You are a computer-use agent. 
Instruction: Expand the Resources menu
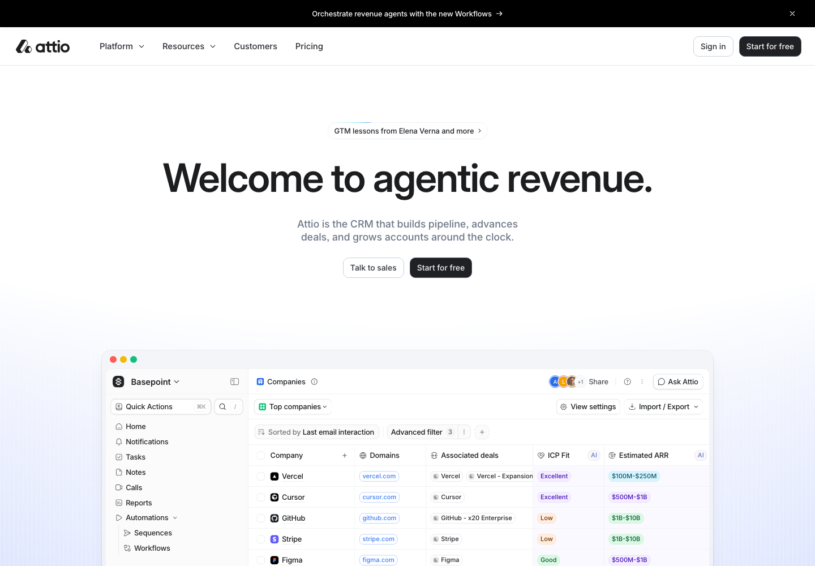coord(189,46)
